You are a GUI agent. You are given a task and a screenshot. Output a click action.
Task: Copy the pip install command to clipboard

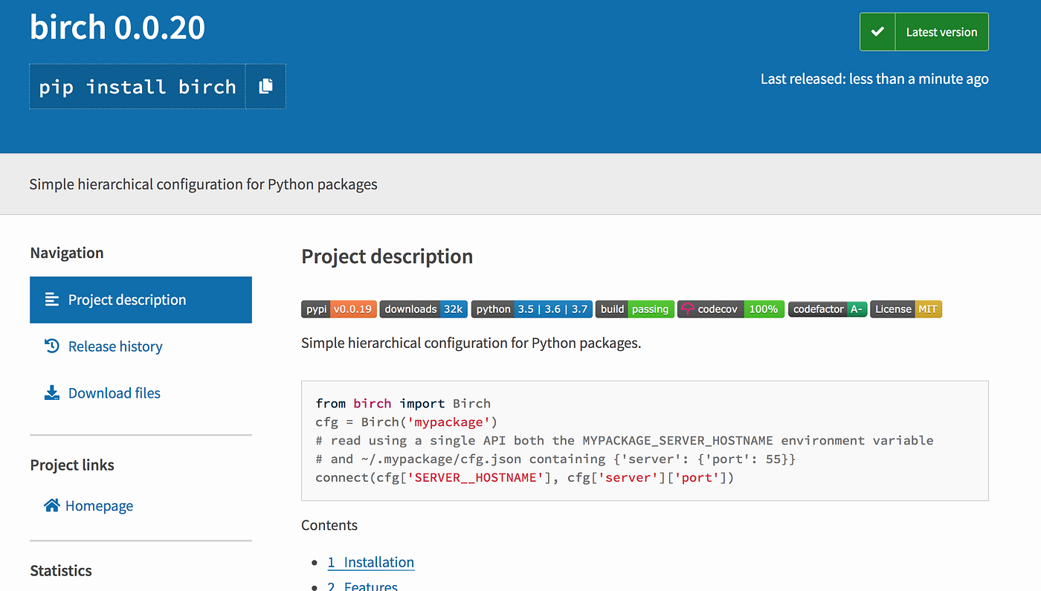pyautogui.click(x=265, y=86)
